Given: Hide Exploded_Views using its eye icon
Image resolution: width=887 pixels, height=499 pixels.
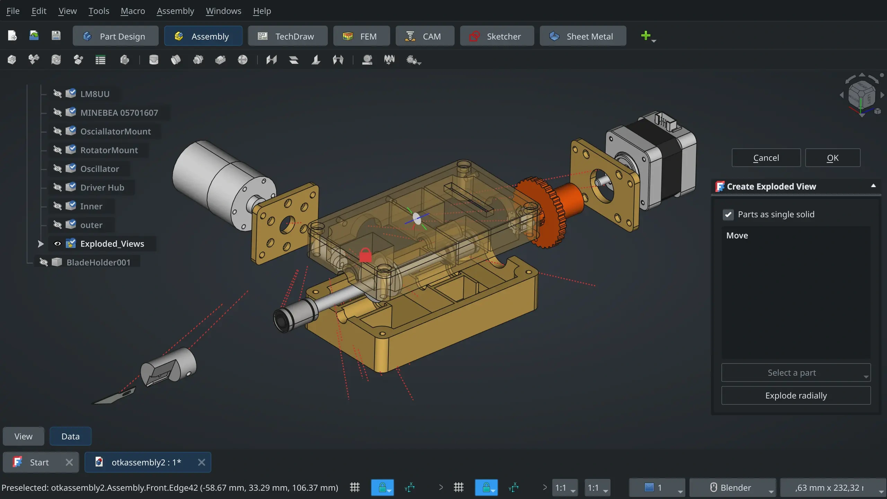Looking at the screenshot, I should pos(58,244).
